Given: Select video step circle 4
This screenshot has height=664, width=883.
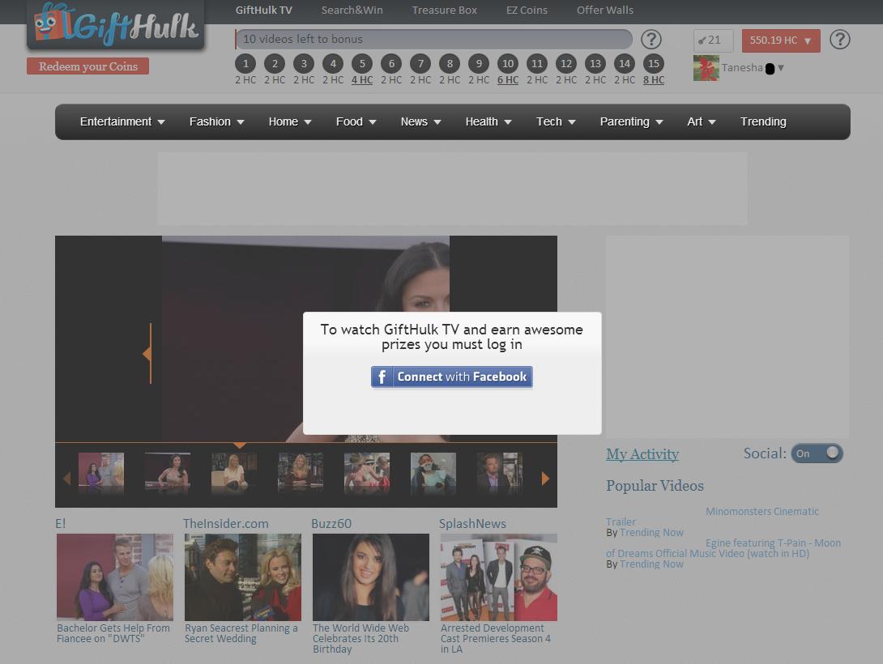Looking at the screenshot, I should [x=333, y=64].
